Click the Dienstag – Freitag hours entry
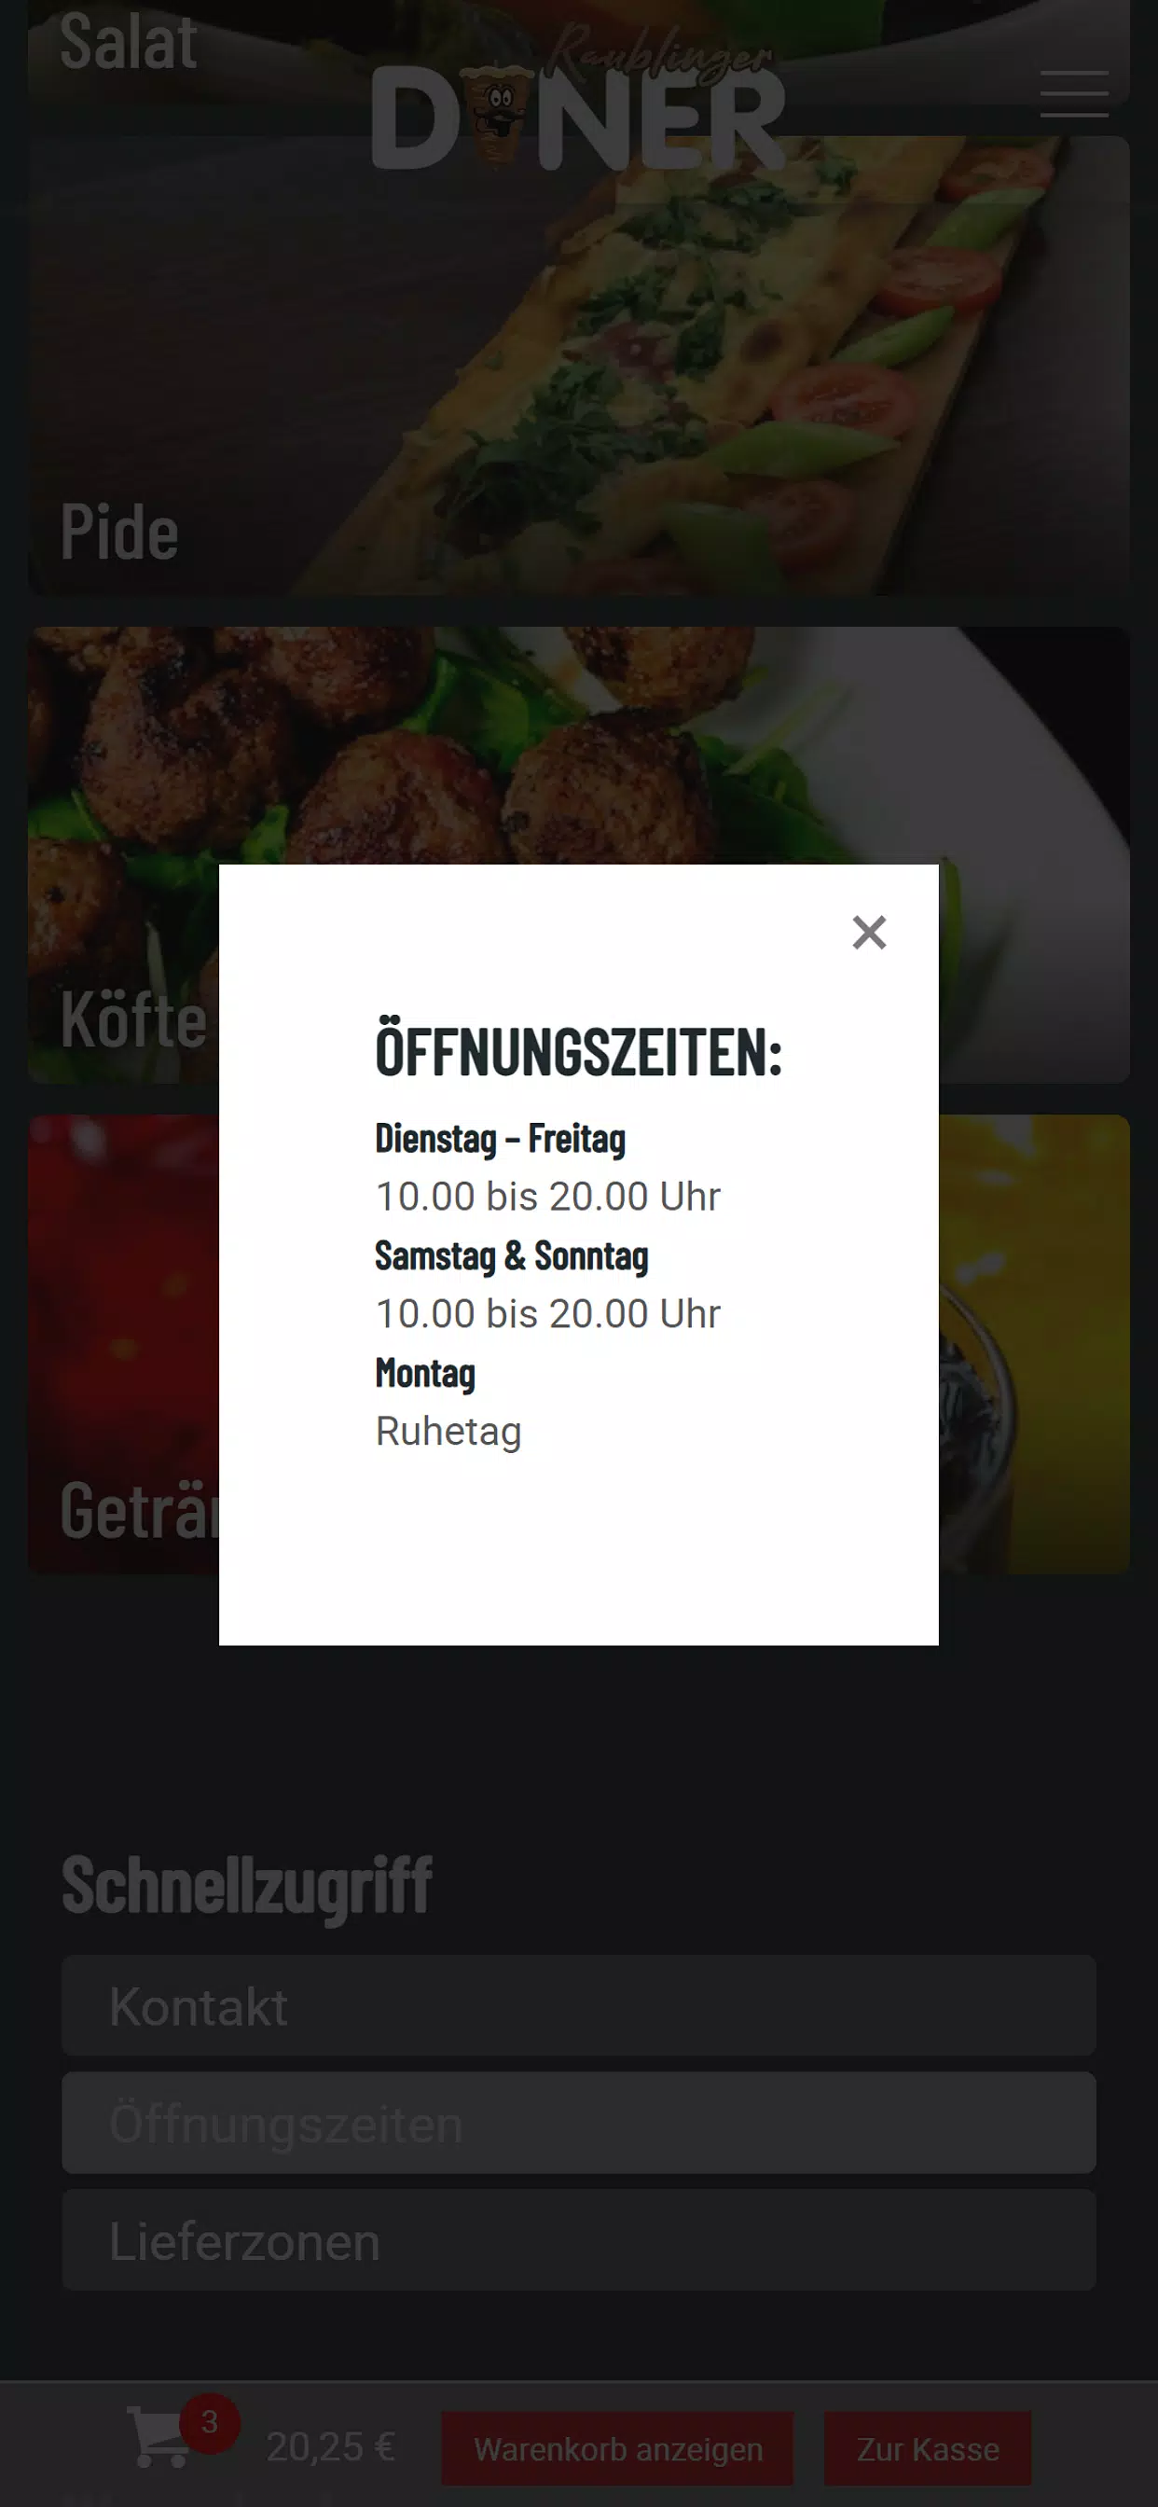 pos(548,1167)
